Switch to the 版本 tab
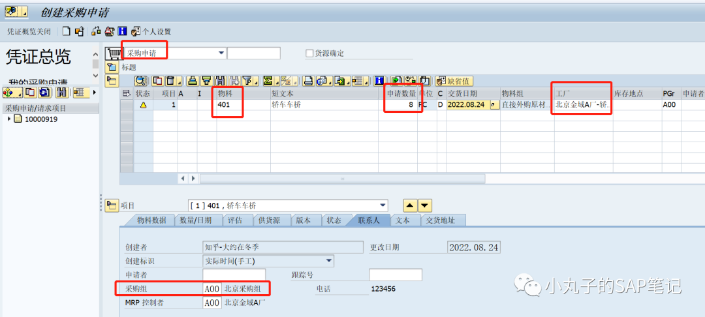 304,220
